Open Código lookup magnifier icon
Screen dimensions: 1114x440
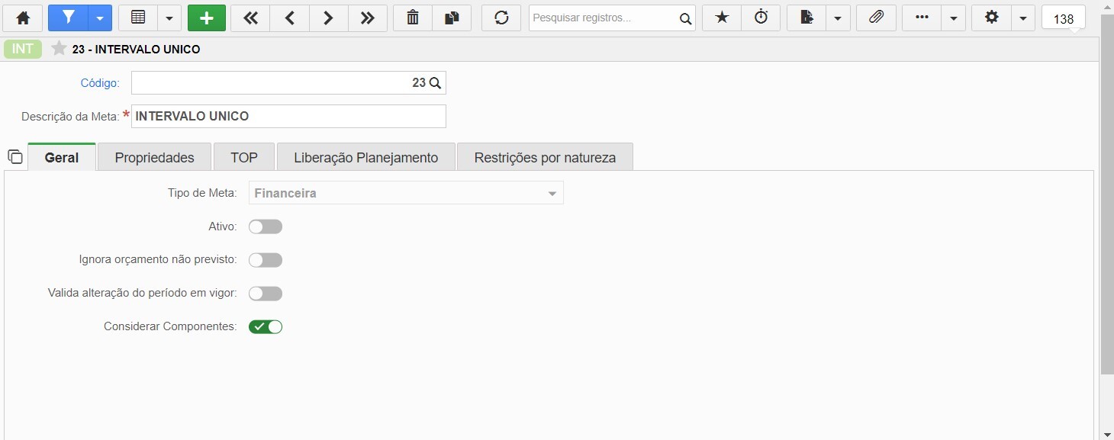pos(435,83)
